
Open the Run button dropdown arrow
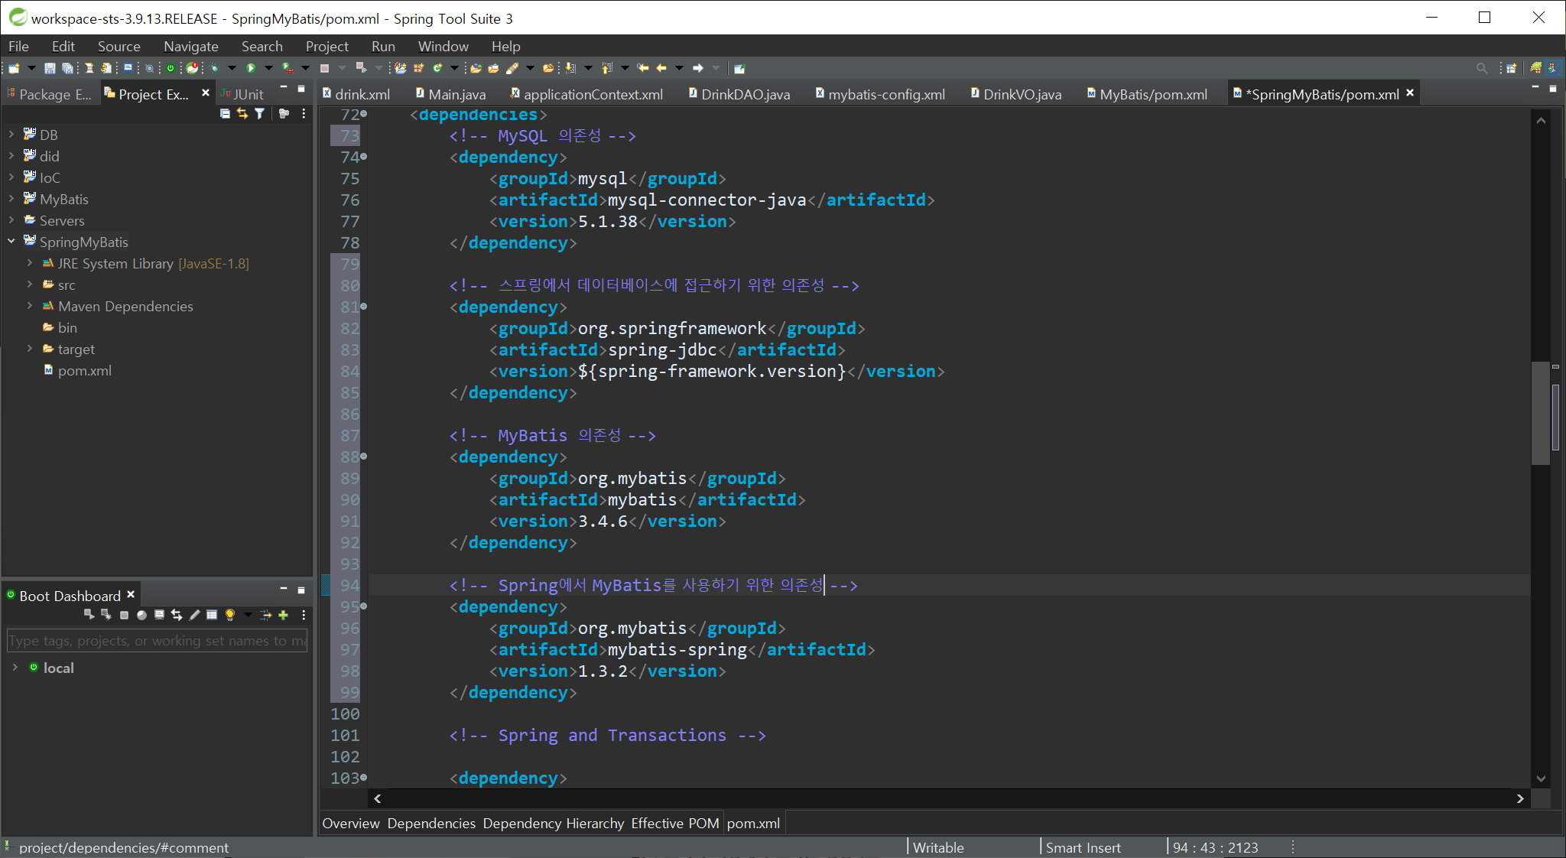(268, 68)
